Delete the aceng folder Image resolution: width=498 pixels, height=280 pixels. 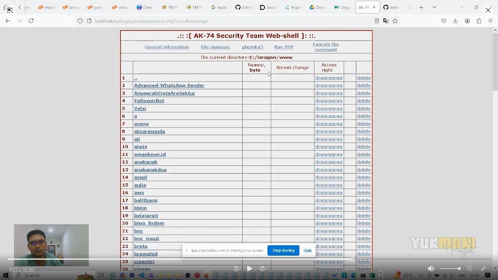click(364, 124)
